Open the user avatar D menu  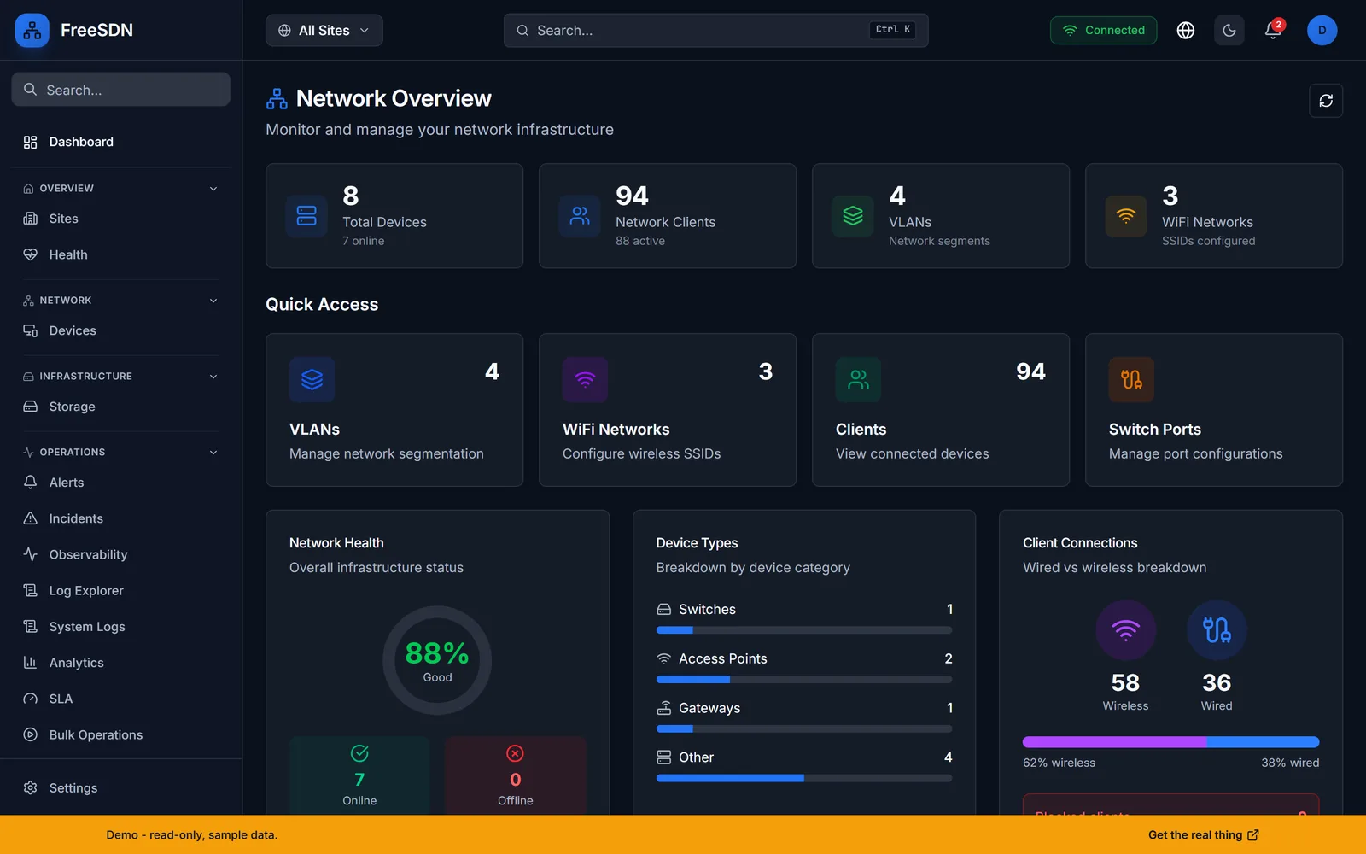[1322, 31]
